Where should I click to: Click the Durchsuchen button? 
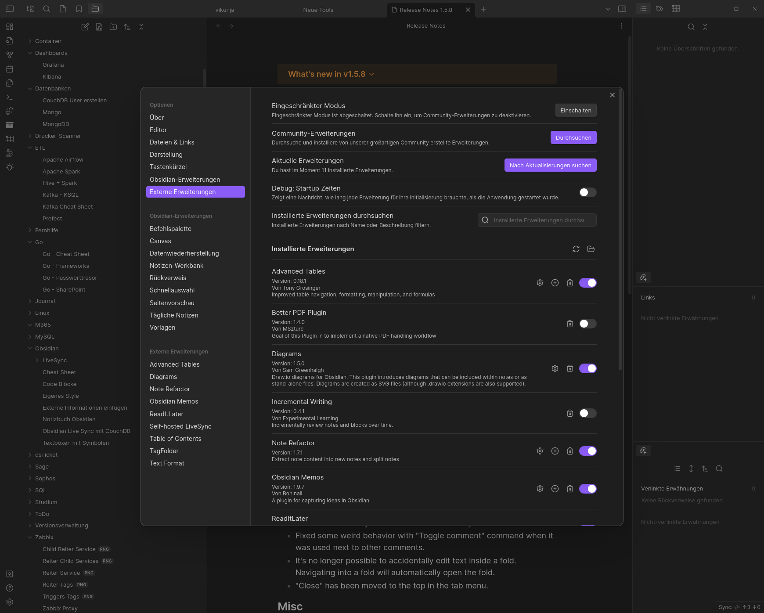[x=573, y=137]
